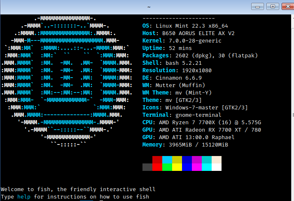Image resolution: width=294 pixels, height=201 pixels.
Task: Click 'Welcome to fish, the friendly interactive shell'
Action: pyautogui.click(x=78, y=189)
